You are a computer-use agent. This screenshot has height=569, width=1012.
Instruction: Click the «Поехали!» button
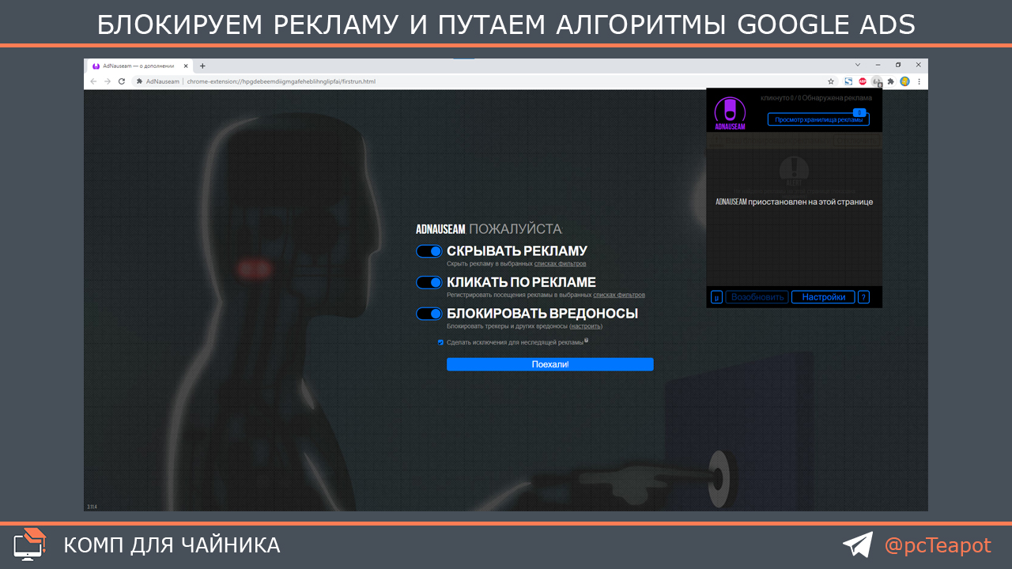coord(549,364)
